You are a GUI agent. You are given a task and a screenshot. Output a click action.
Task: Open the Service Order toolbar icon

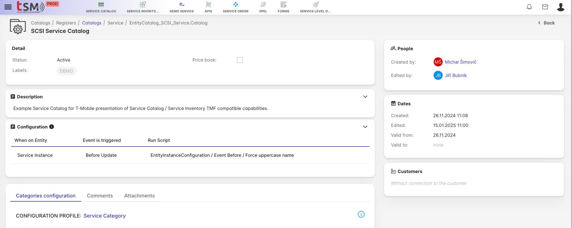pos(235,5)
